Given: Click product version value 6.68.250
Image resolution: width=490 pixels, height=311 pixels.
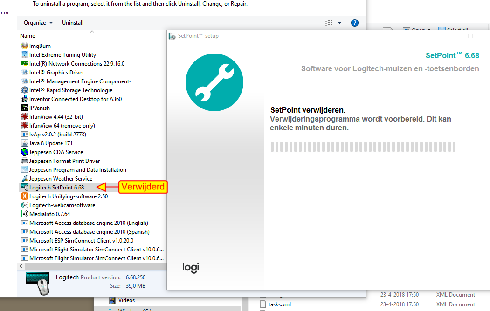Looking at the screenshot, I should [x=136, y=277].
